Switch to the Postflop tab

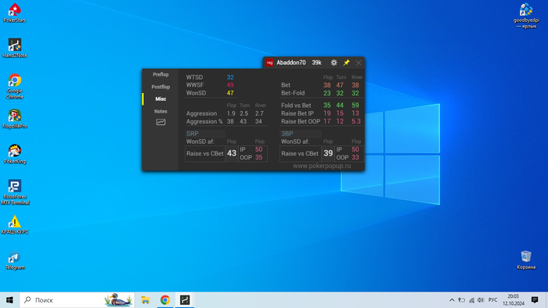[160, 87]
